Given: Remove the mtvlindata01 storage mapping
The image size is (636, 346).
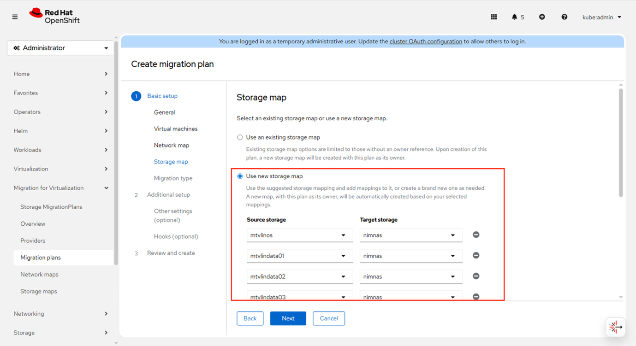Looking at the screenshot, I should point(476,256).
